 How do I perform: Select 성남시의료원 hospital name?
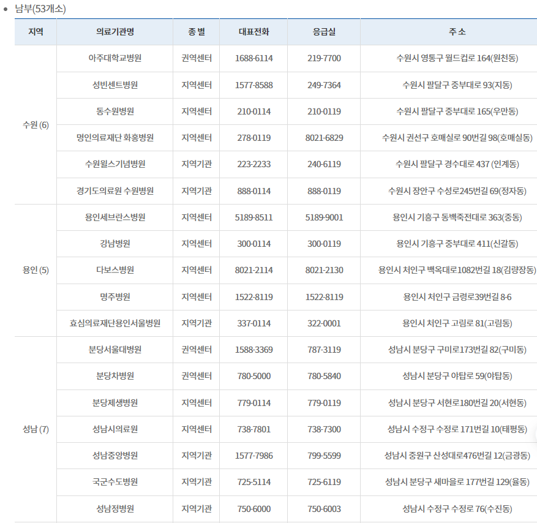[115, 429]
